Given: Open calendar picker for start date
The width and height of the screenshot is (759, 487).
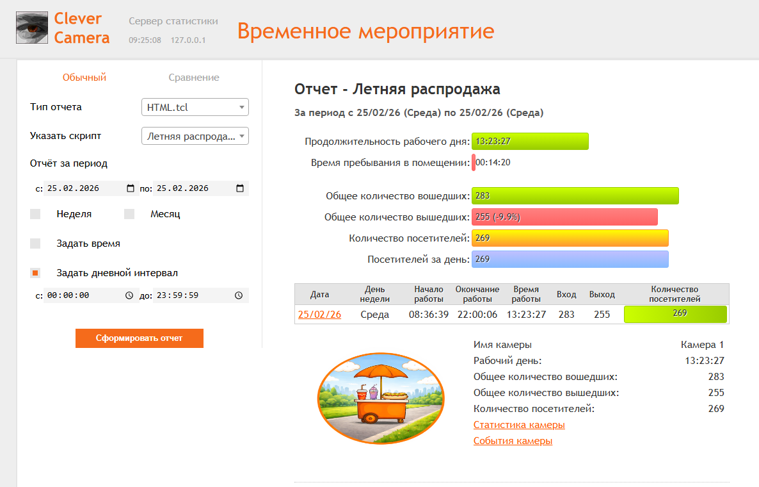Looking at the screenshot, I should [x=130, y=188].
